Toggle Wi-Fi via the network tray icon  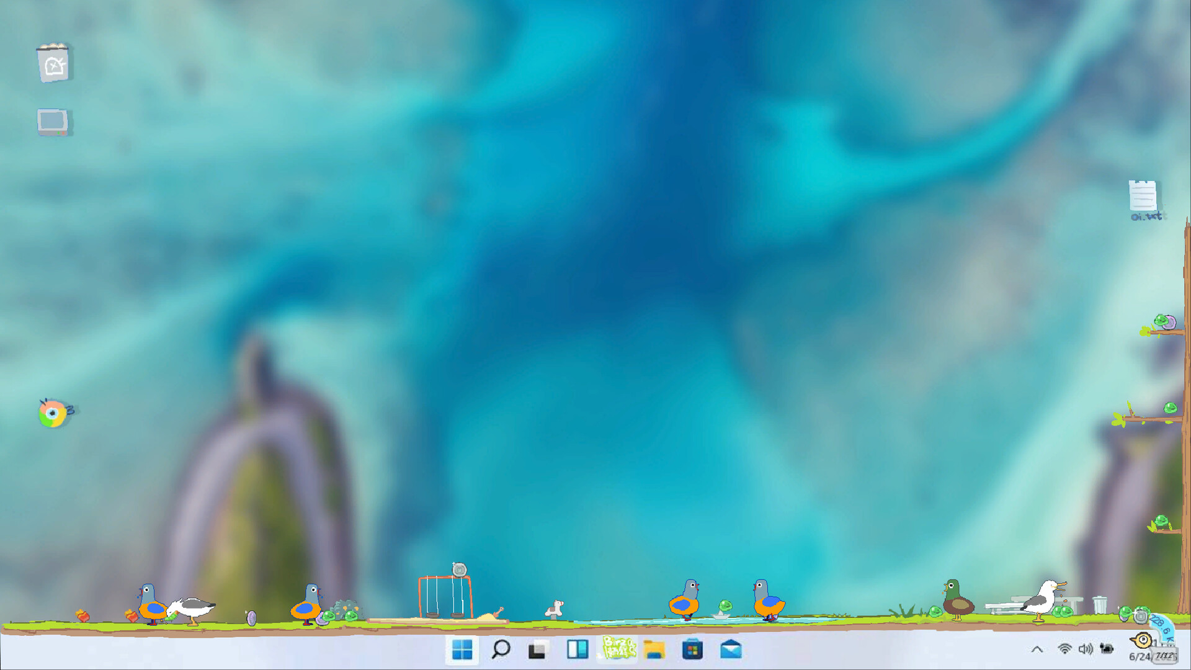click(x=1065, y=650)
